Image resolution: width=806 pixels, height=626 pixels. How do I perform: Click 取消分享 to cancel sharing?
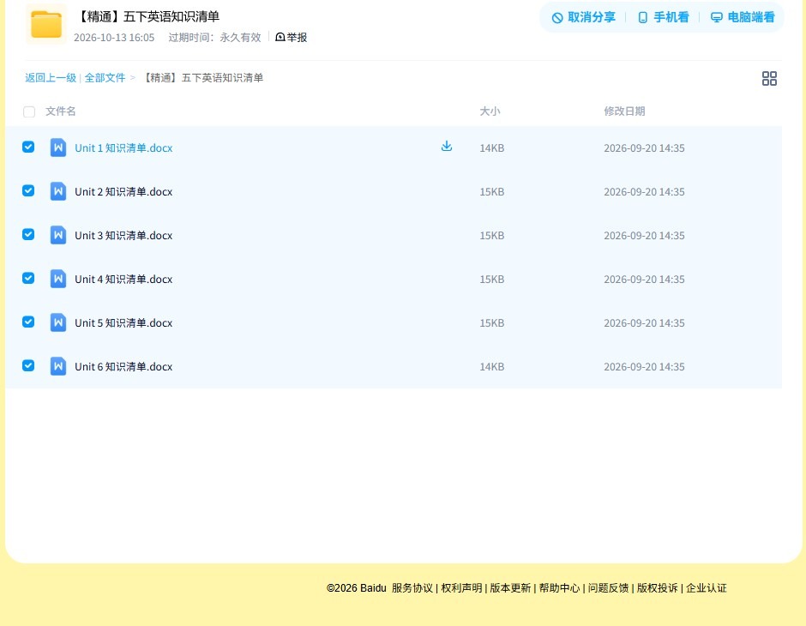583,17
